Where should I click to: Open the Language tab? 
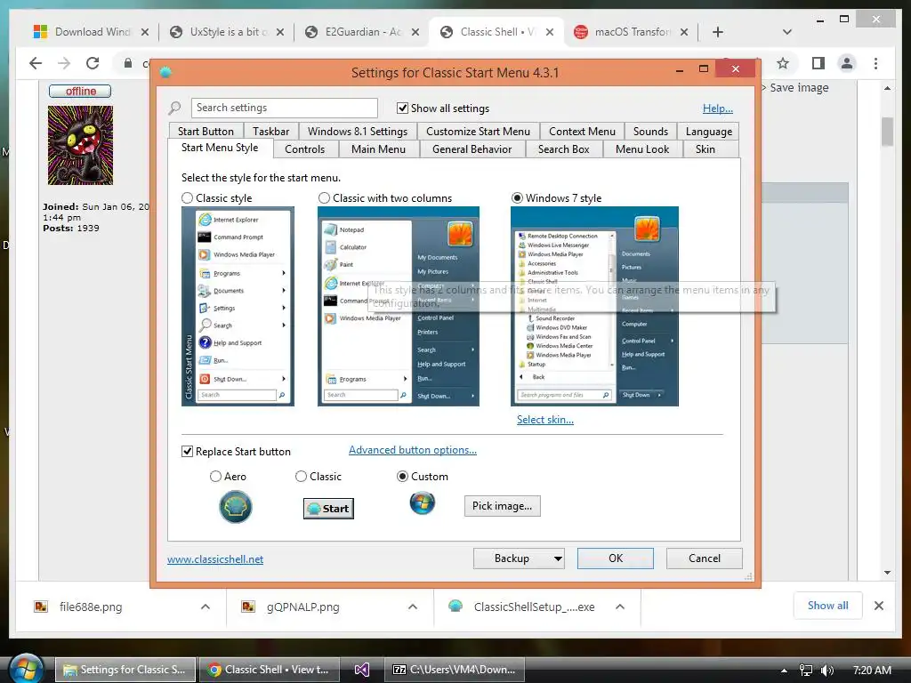[708, 132]
